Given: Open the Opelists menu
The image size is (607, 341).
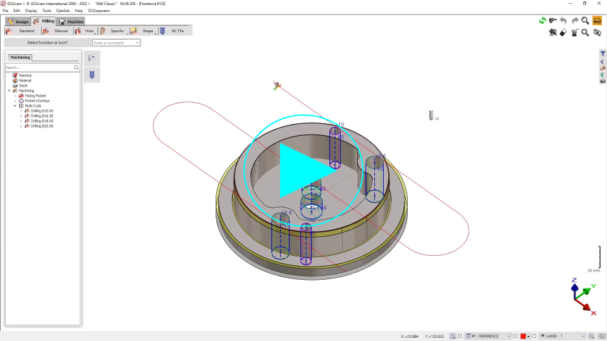Looking at the screenshot, I should 63,11.
